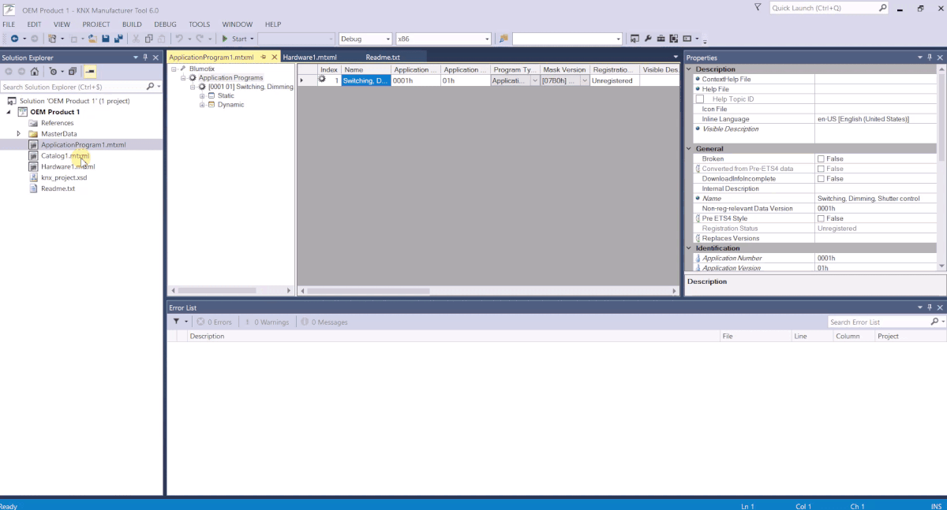Toggle Converted from Pre-ETS4 data checkbox
The width and height of the screenshot is (947, 510).
coord(821,169)
